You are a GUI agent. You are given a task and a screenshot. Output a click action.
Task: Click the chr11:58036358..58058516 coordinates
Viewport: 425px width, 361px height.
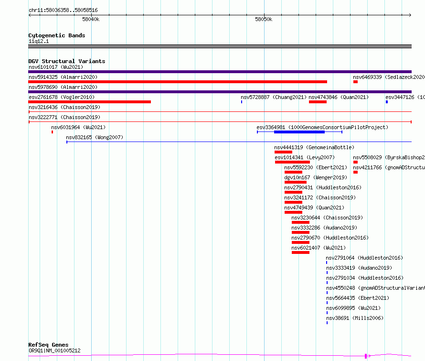(x=63, y=11)
